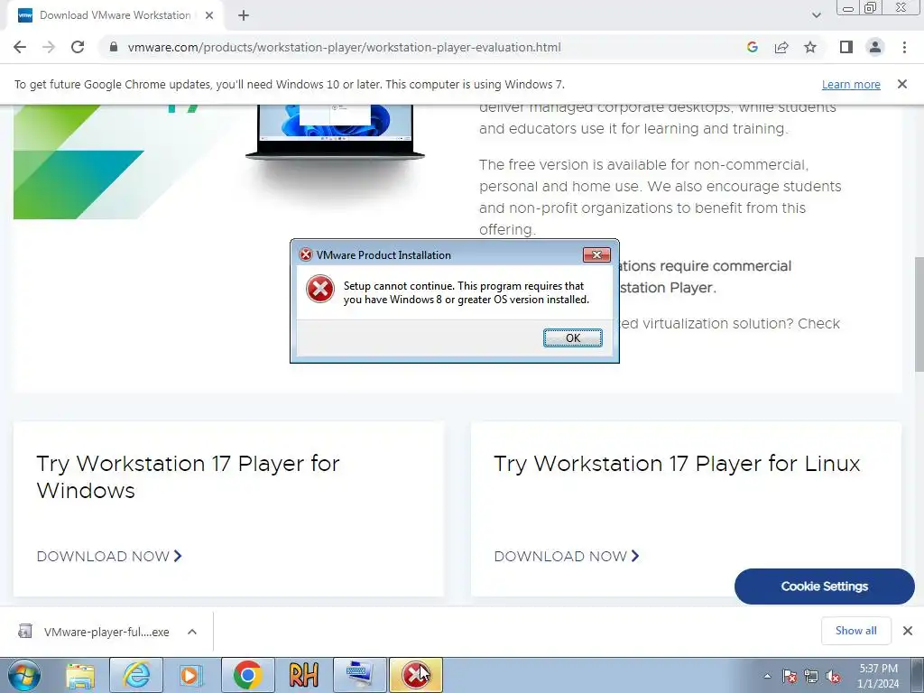Launch Internet Explorer from the taskbar
924x693 pixels.
click(x=136, y=675)
